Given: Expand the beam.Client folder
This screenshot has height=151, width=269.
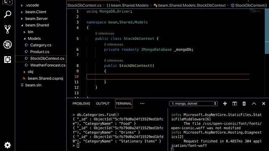Looking at the screenshot, I should pyautogui.click(x=22, y=12).
